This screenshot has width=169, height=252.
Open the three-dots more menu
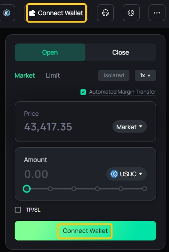point(157,13)
